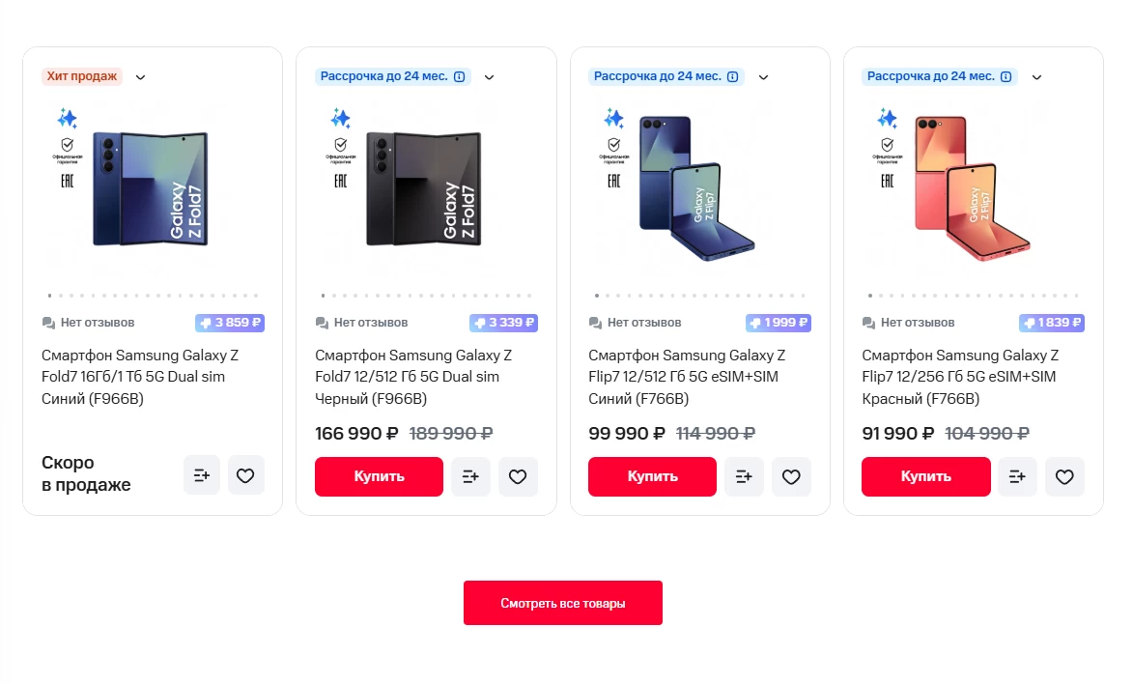1133x684 pixels.
Task: Add black Fold7 12/512 to favorites
Action: click(518, 476)
